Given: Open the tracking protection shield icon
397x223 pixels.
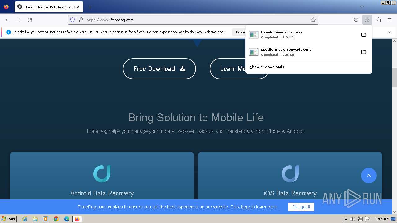Looking at the screenshot, I should [73, 20].
